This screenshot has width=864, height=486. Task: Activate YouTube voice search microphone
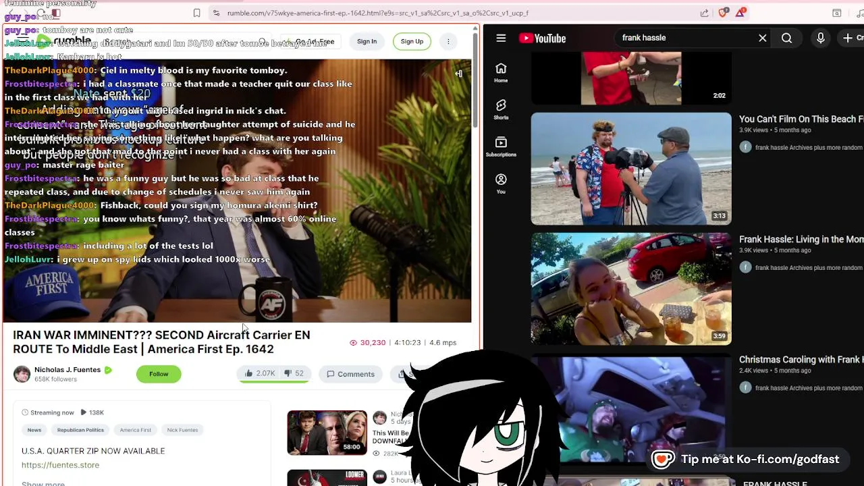pos(821,38)
